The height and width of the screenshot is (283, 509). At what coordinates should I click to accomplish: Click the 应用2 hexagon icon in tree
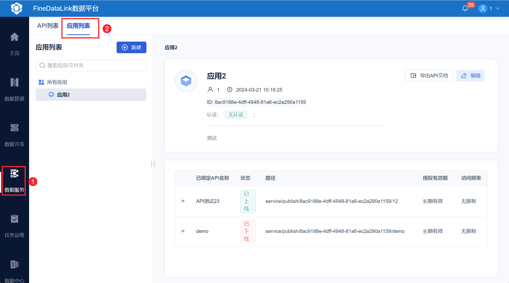click(51, 95)
